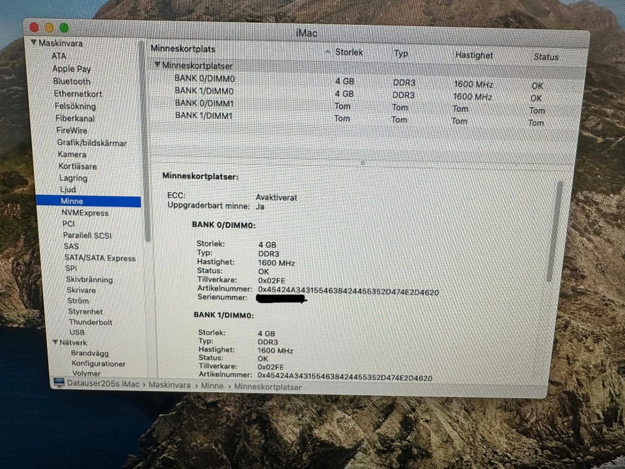Click Minne in the path bar
Image resolution: width=625 pixels, height=469 pixels.
pos(212,386)
